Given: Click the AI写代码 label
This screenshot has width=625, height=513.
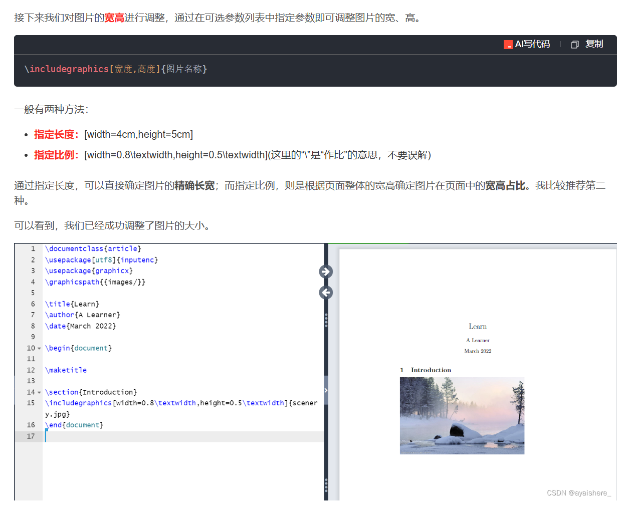Looking at the screenshot, I should pyautogui.click(x=532, y=44).
